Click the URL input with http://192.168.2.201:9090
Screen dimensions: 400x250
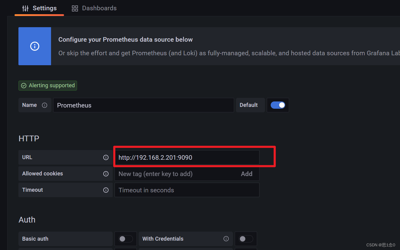[187, 157]
